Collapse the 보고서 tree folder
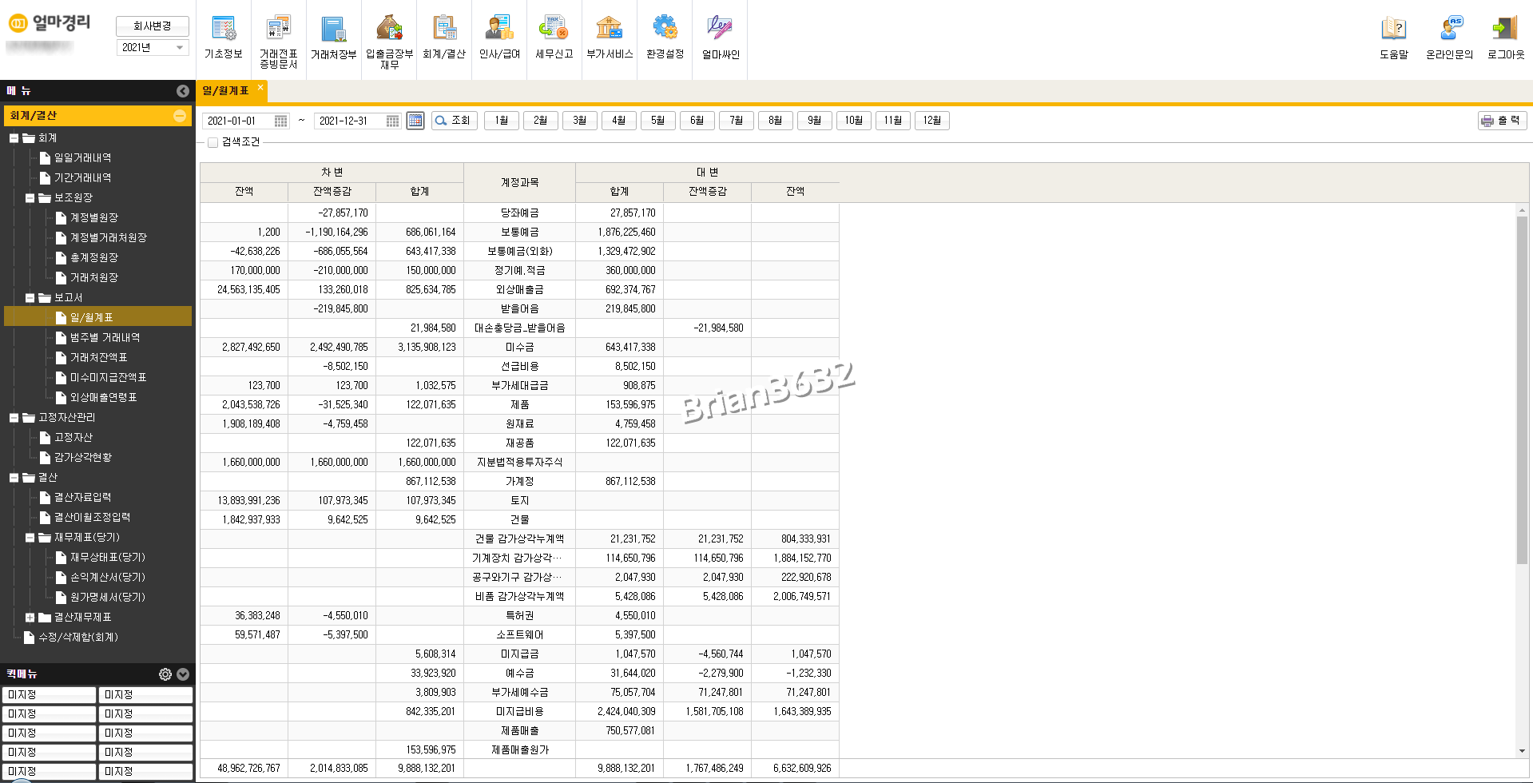 [x=30, y=298]
